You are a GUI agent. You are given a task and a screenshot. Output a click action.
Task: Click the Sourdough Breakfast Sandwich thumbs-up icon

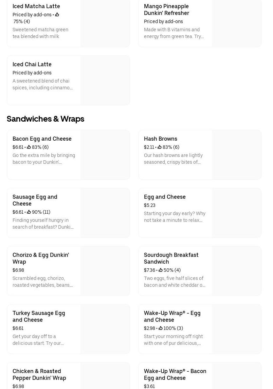[161, 270]
